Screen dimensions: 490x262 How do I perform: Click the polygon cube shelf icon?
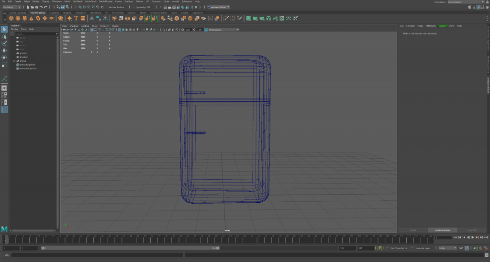[x=18, y=18]
